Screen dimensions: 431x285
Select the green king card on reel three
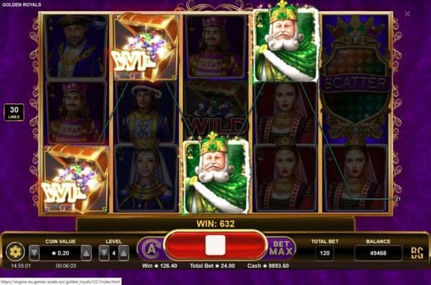(216, 175)
